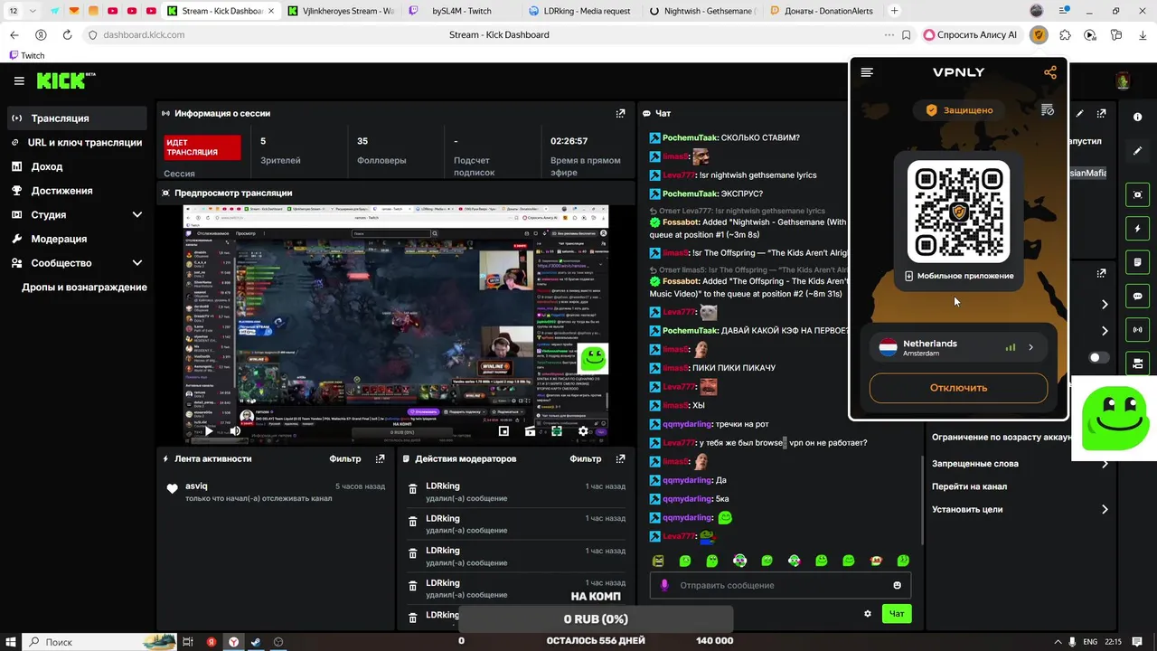
Task: Open the Kick hamburger menu
Action: click(19, 80)
